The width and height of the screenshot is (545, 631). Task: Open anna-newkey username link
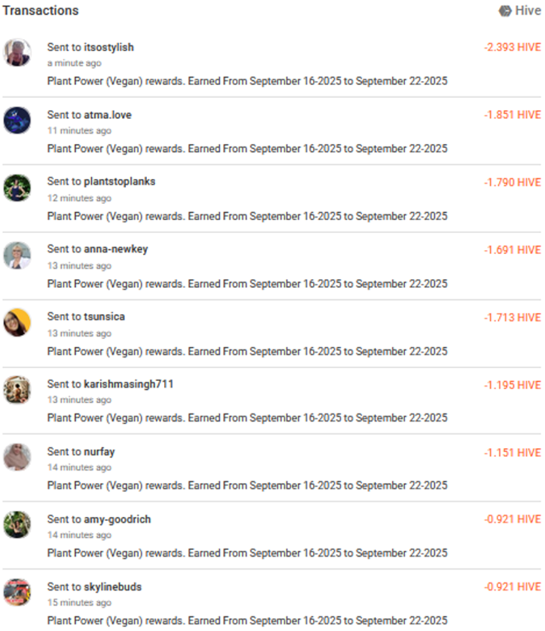116,249
